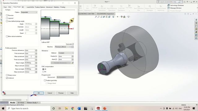Enable the Sharp corner checkbox
The image size is (198, 111).
pos(7,75)
